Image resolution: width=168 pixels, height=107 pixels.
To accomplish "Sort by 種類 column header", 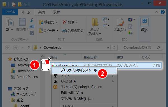I will pos(120,57).
